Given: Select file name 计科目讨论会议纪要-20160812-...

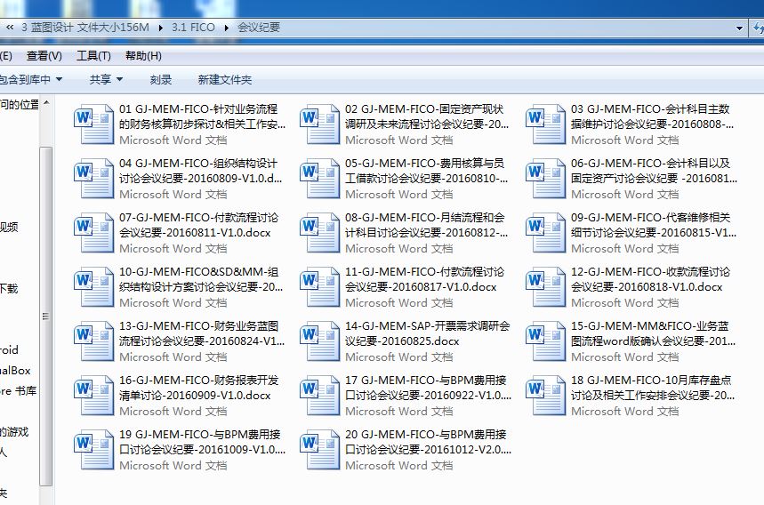Looking at the screenshot, I should (x=426, y=233).
